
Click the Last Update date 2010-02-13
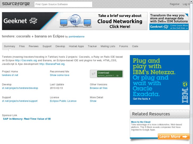[x=56, y=88]
